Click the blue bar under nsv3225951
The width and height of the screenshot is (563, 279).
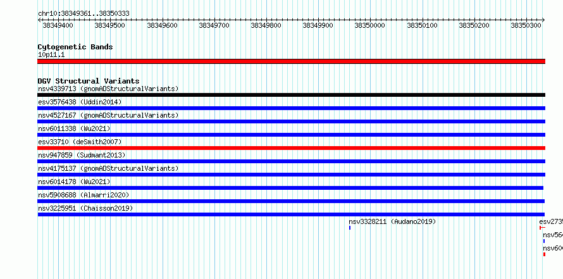(291, 214)
